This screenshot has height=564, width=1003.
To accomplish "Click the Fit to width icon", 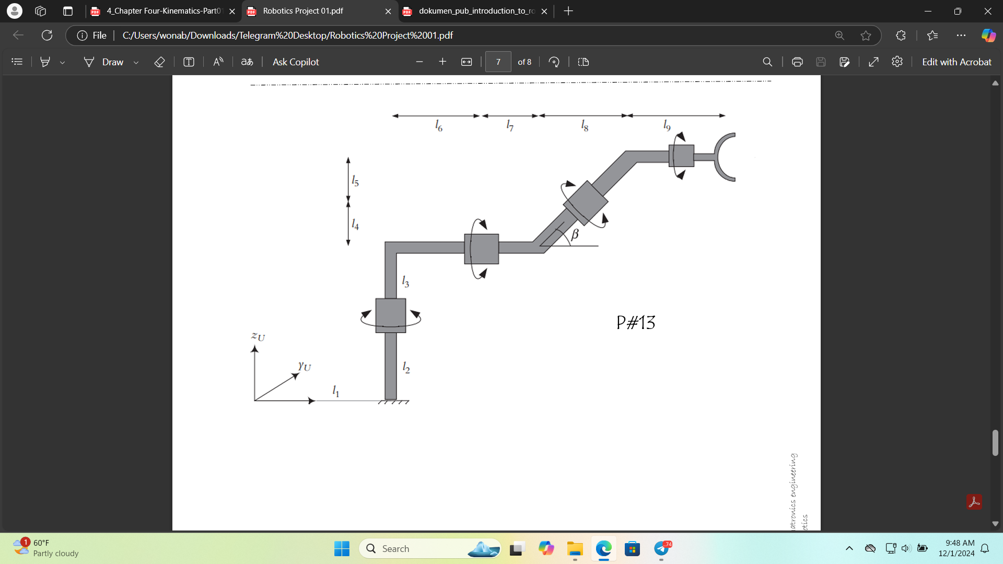I will [466, 62].
